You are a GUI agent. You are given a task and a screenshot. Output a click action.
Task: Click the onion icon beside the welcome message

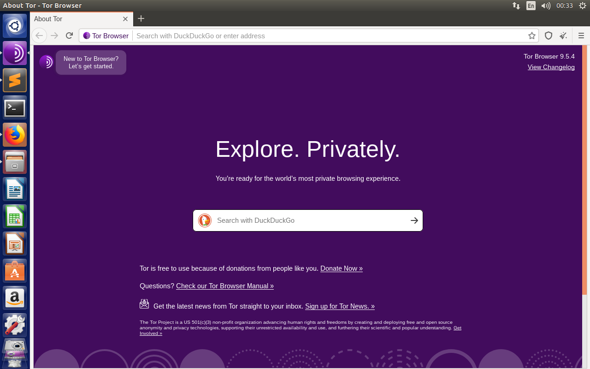[x=47, y=61]
